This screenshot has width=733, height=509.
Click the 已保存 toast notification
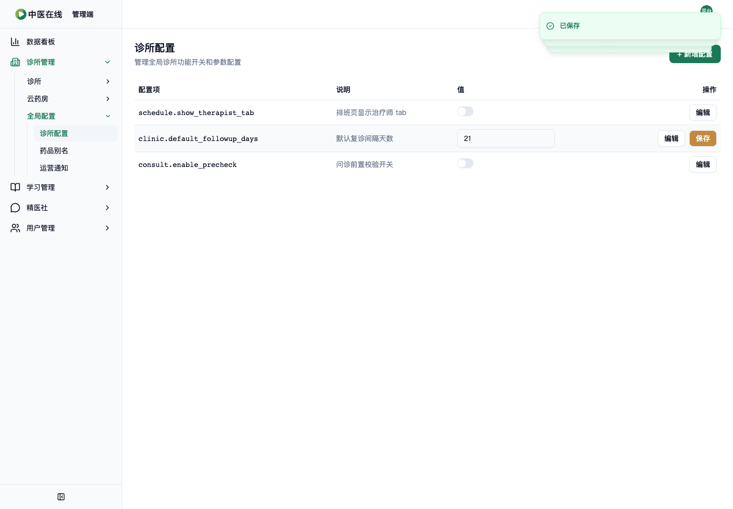[x=630, y=26]
